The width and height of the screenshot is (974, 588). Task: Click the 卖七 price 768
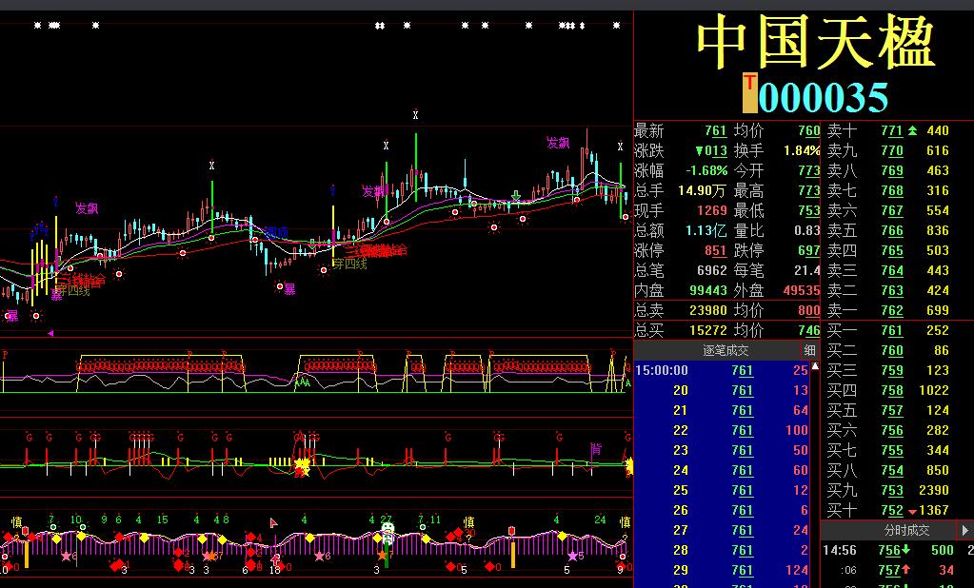tap(892, 190)
